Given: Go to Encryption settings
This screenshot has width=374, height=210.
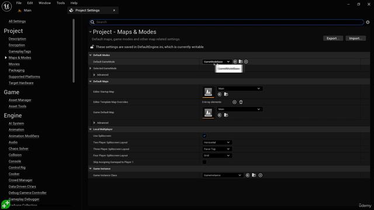Looking at the screenshot, I should 17,45.
